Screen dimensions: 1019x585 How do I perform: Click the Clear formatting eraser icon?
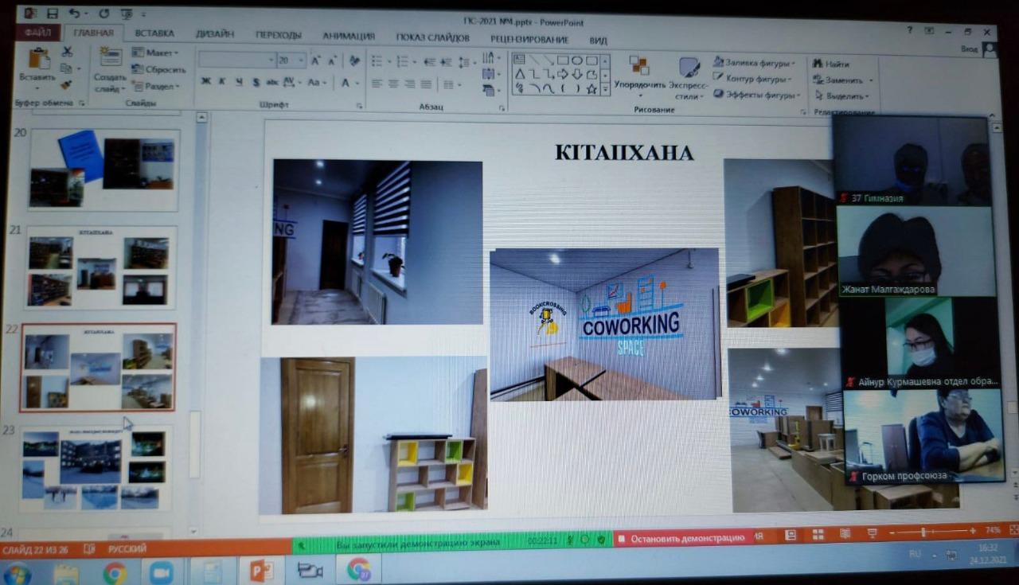353,60
